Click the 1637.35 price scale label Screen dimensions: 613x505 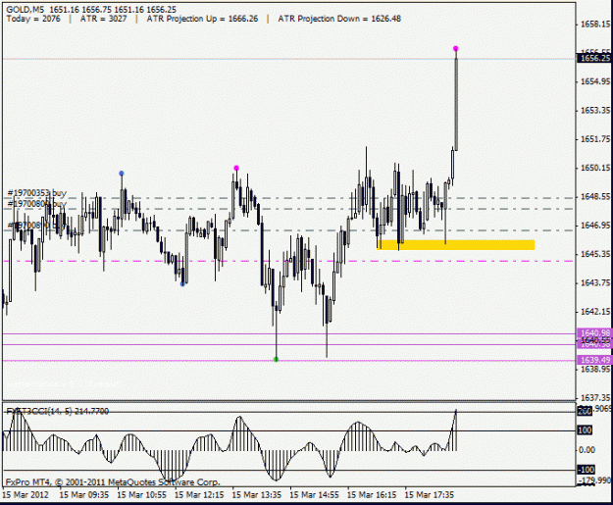pyautogui.click(x=595, y=397)
